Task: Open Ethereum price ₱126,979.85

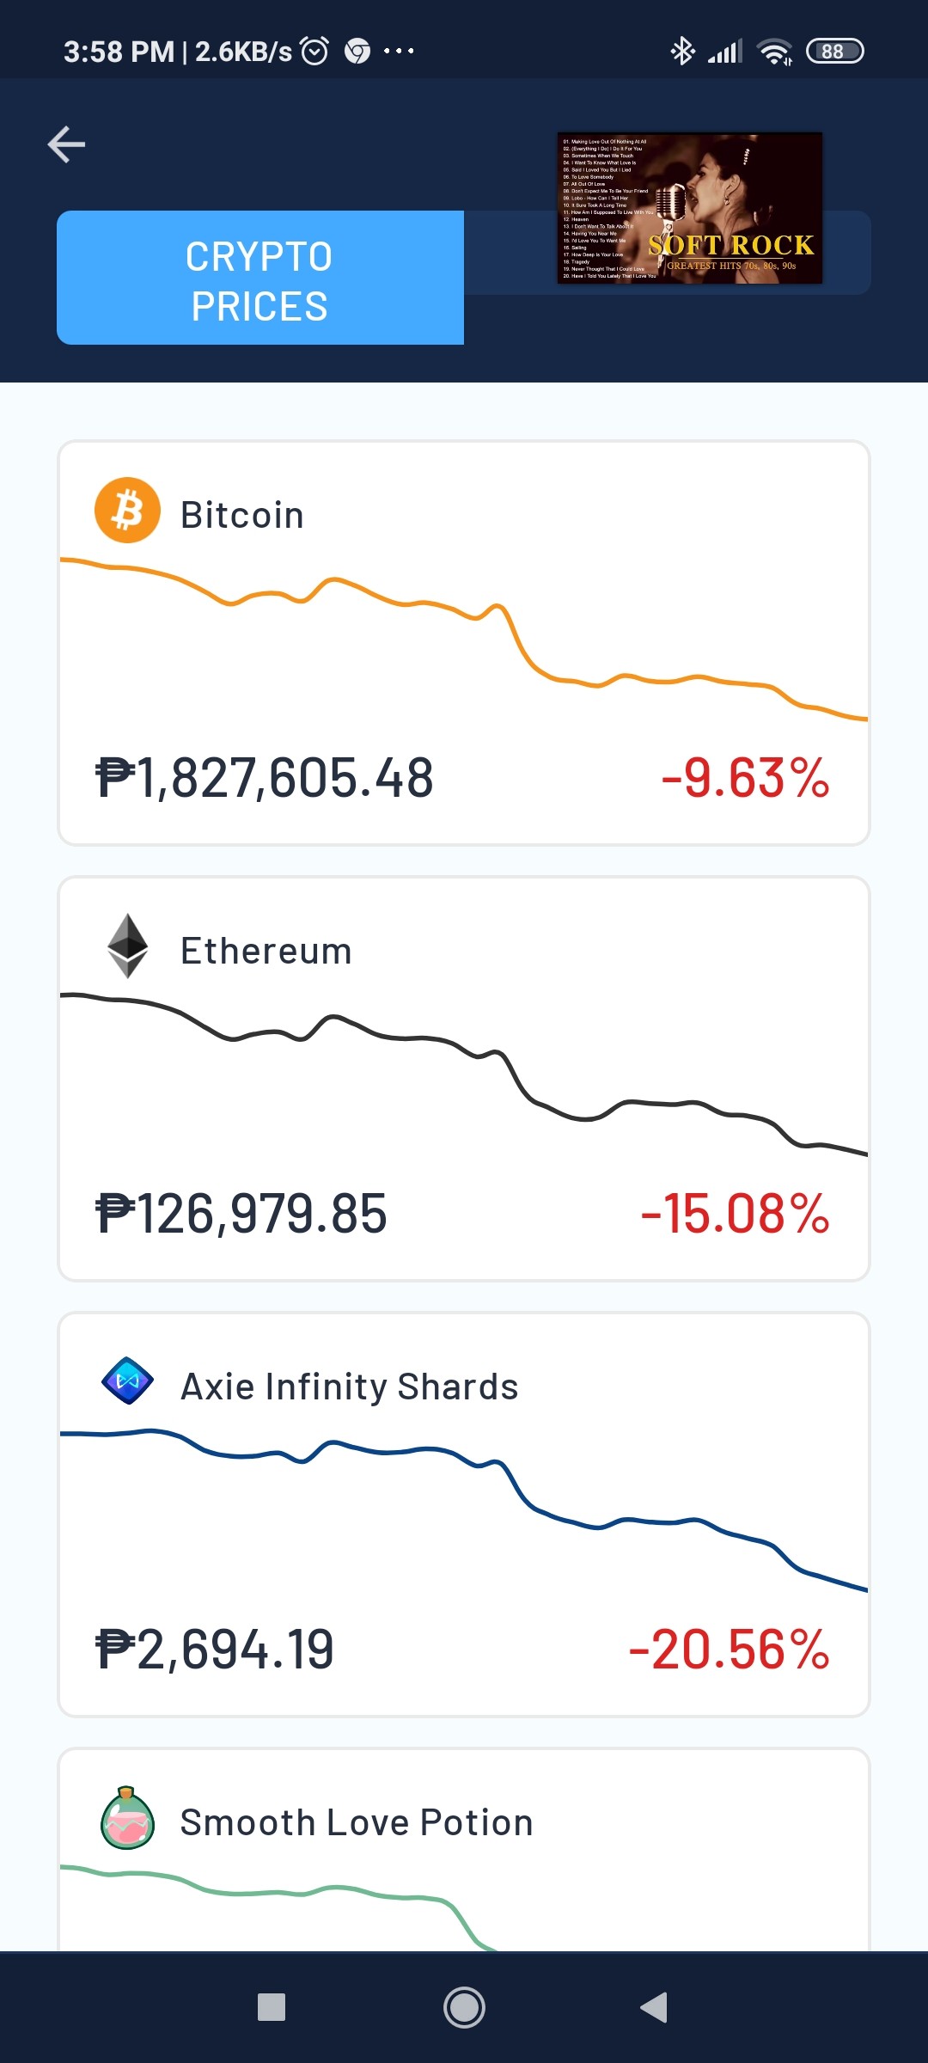Action: click(x=241, y=1214)
